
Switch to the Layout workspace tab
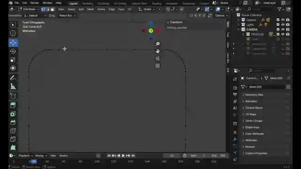[x=73, y=3]
